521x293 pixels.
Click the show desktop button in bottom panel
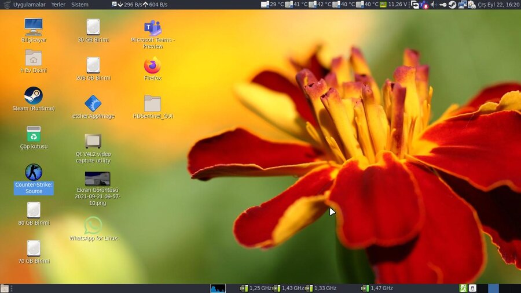click(5, 288)
